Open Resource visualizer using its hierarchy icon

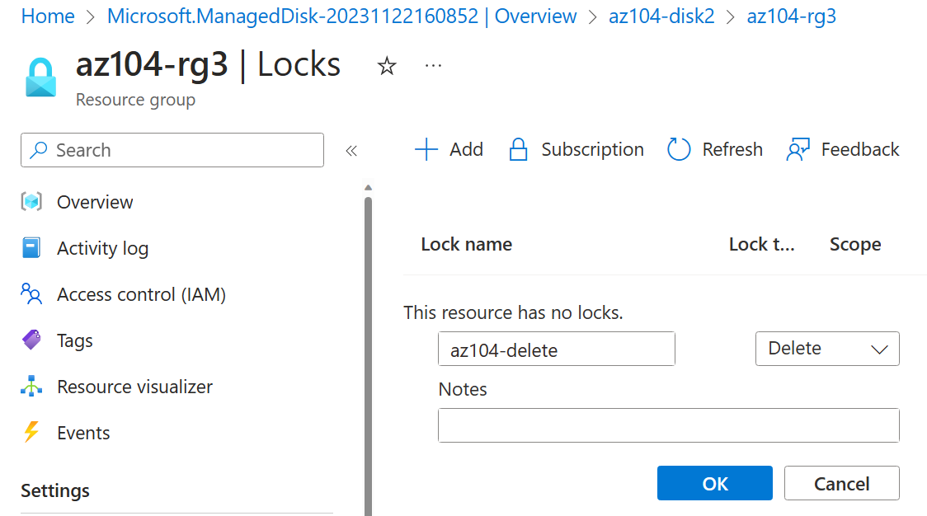31,387
